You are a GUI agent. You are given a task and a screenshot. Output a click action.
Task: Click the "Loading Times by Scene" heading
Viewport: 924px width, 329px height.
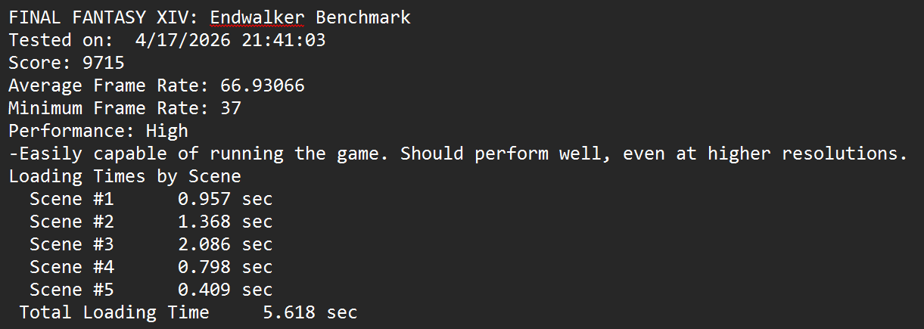point(125,176)
